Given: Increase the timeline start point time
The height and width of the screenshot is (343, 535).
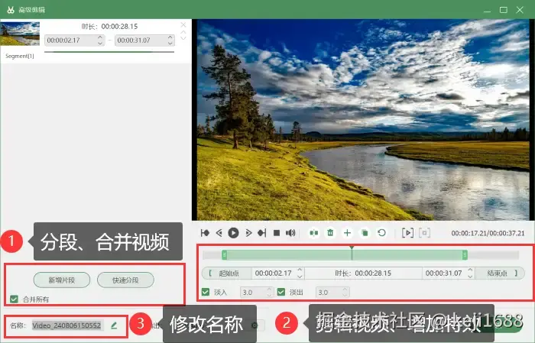Looking at the screenshot, I should coord(300,270).
